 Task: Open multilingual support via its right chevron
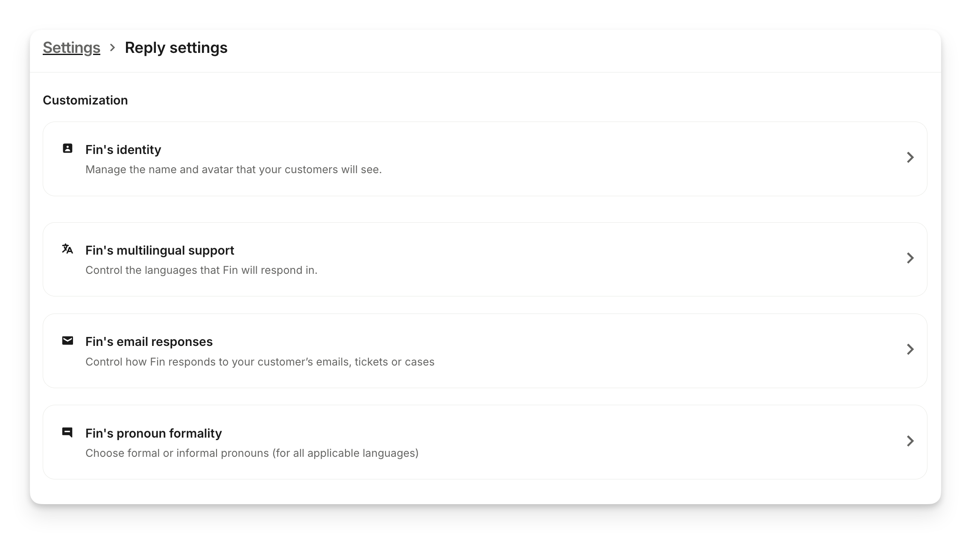[910, 258]
